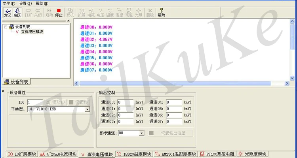Click the horizontal scrollbar thumb in readings pane

pos(175,83)
